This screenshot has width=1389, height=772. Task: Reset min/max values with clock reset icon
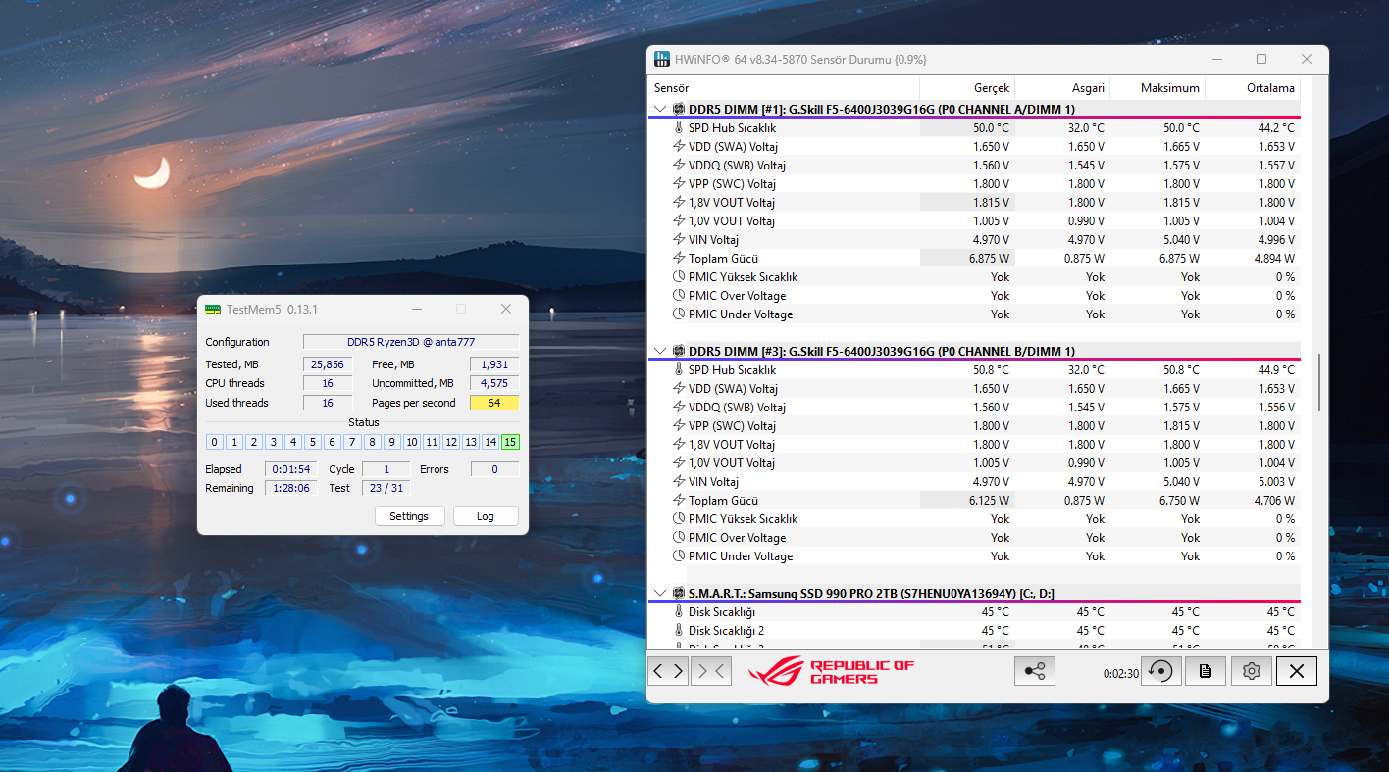(1161, 671)
